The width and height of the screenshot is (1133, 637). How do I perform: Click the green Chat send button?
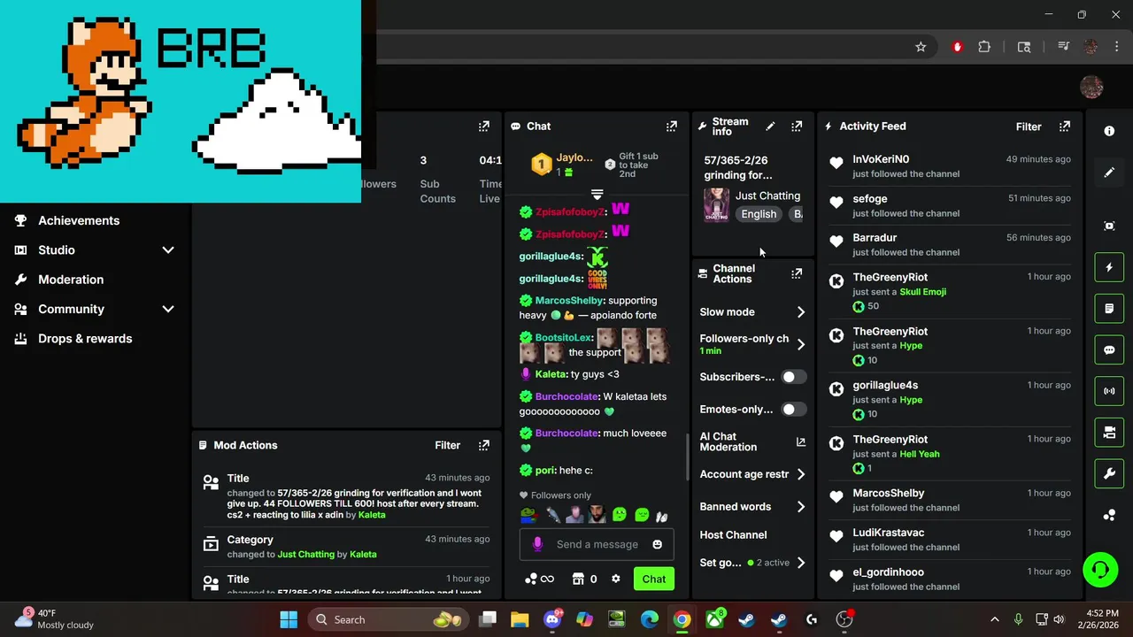[x=654, y=579]
